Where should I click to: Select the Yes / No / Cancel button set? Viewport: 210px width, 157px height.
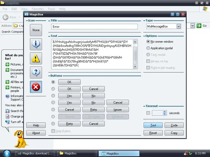tap(53, 102)
